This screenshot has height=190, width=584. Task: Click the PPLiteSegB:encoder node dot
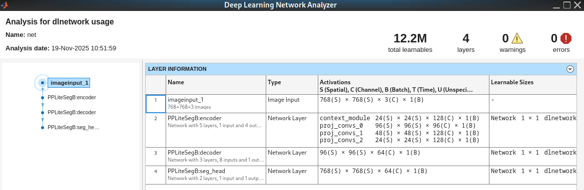click(43, 98)
